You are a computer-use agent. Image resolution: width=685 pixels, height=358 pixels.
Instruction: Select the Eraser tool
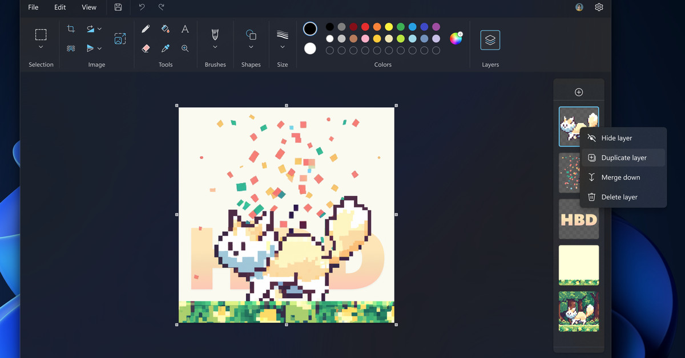pyautogui.click(x=146, y=48)
